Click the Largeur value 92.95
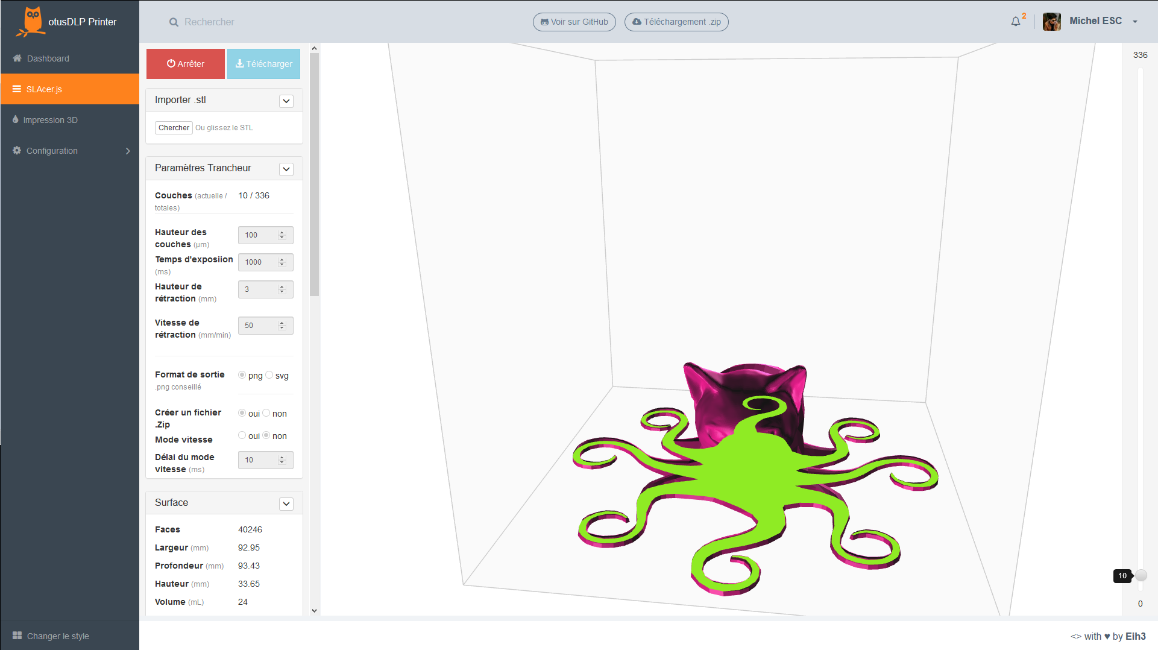 (249, 548)
